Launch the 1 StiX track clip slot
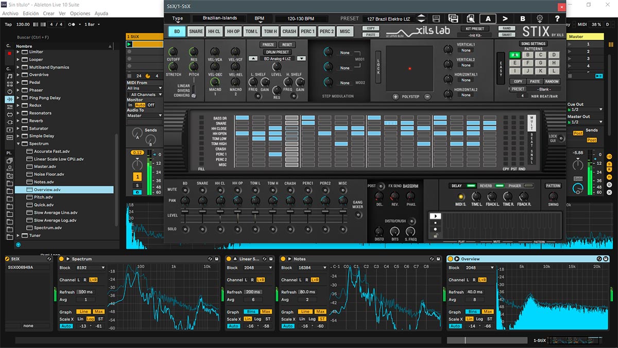Image resolution: width=618 pixels, height=348 pixels. (x=129, y=44)
